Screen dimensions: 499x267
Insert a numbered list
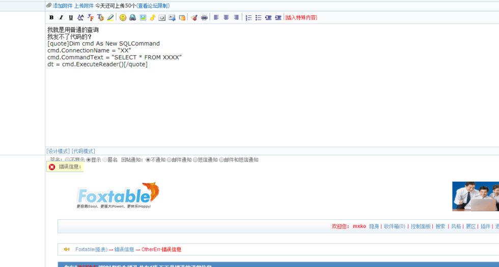248,17
